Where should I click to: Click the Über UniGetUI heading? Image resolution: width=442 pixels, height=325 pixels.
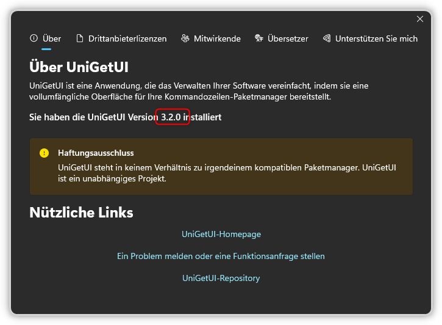pyautogui.click(x=79, y=67)
